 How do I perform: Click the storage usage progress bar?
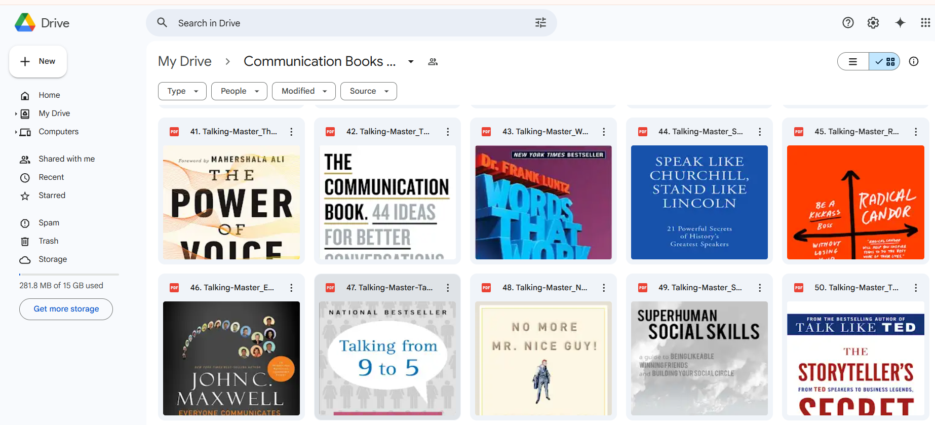tap(69, 275)
